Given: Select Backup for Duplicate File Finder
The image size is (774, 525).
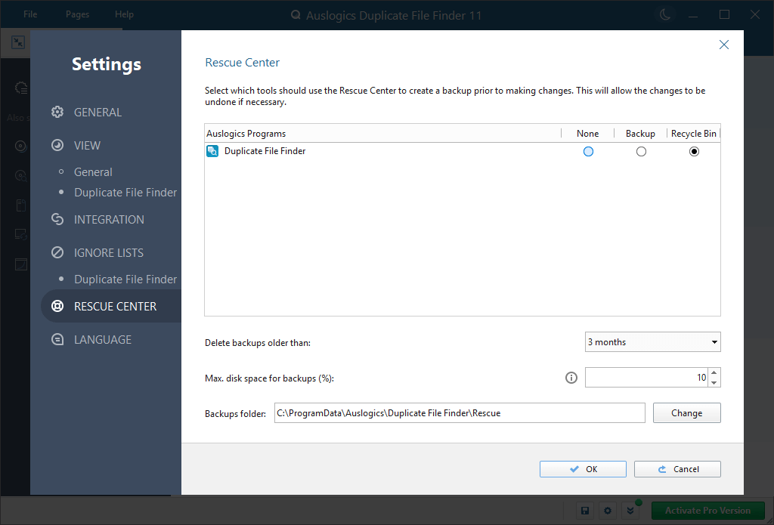Looking at the screenshot, I should coord(641,152).
